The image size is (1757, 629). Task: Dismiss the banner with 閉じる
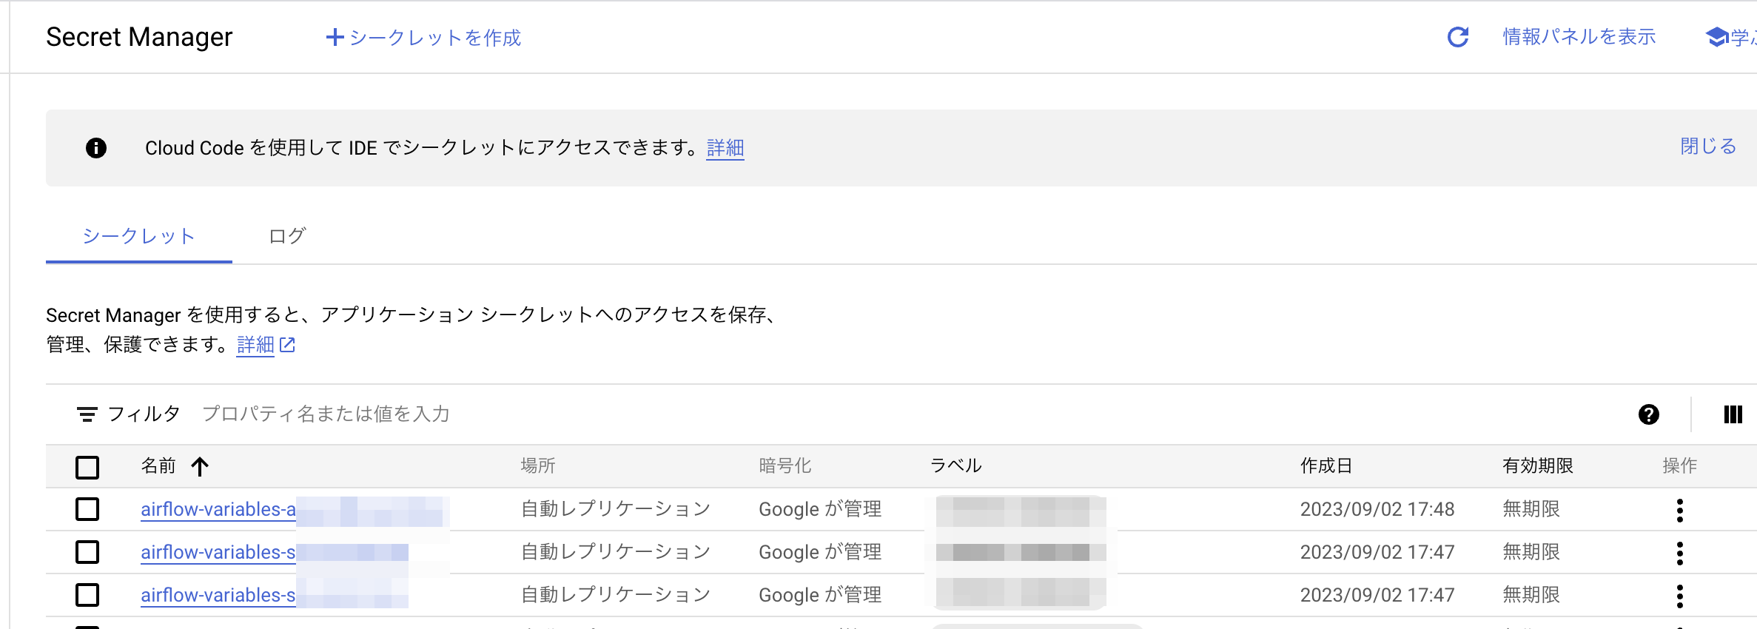tap(1708, 147)
